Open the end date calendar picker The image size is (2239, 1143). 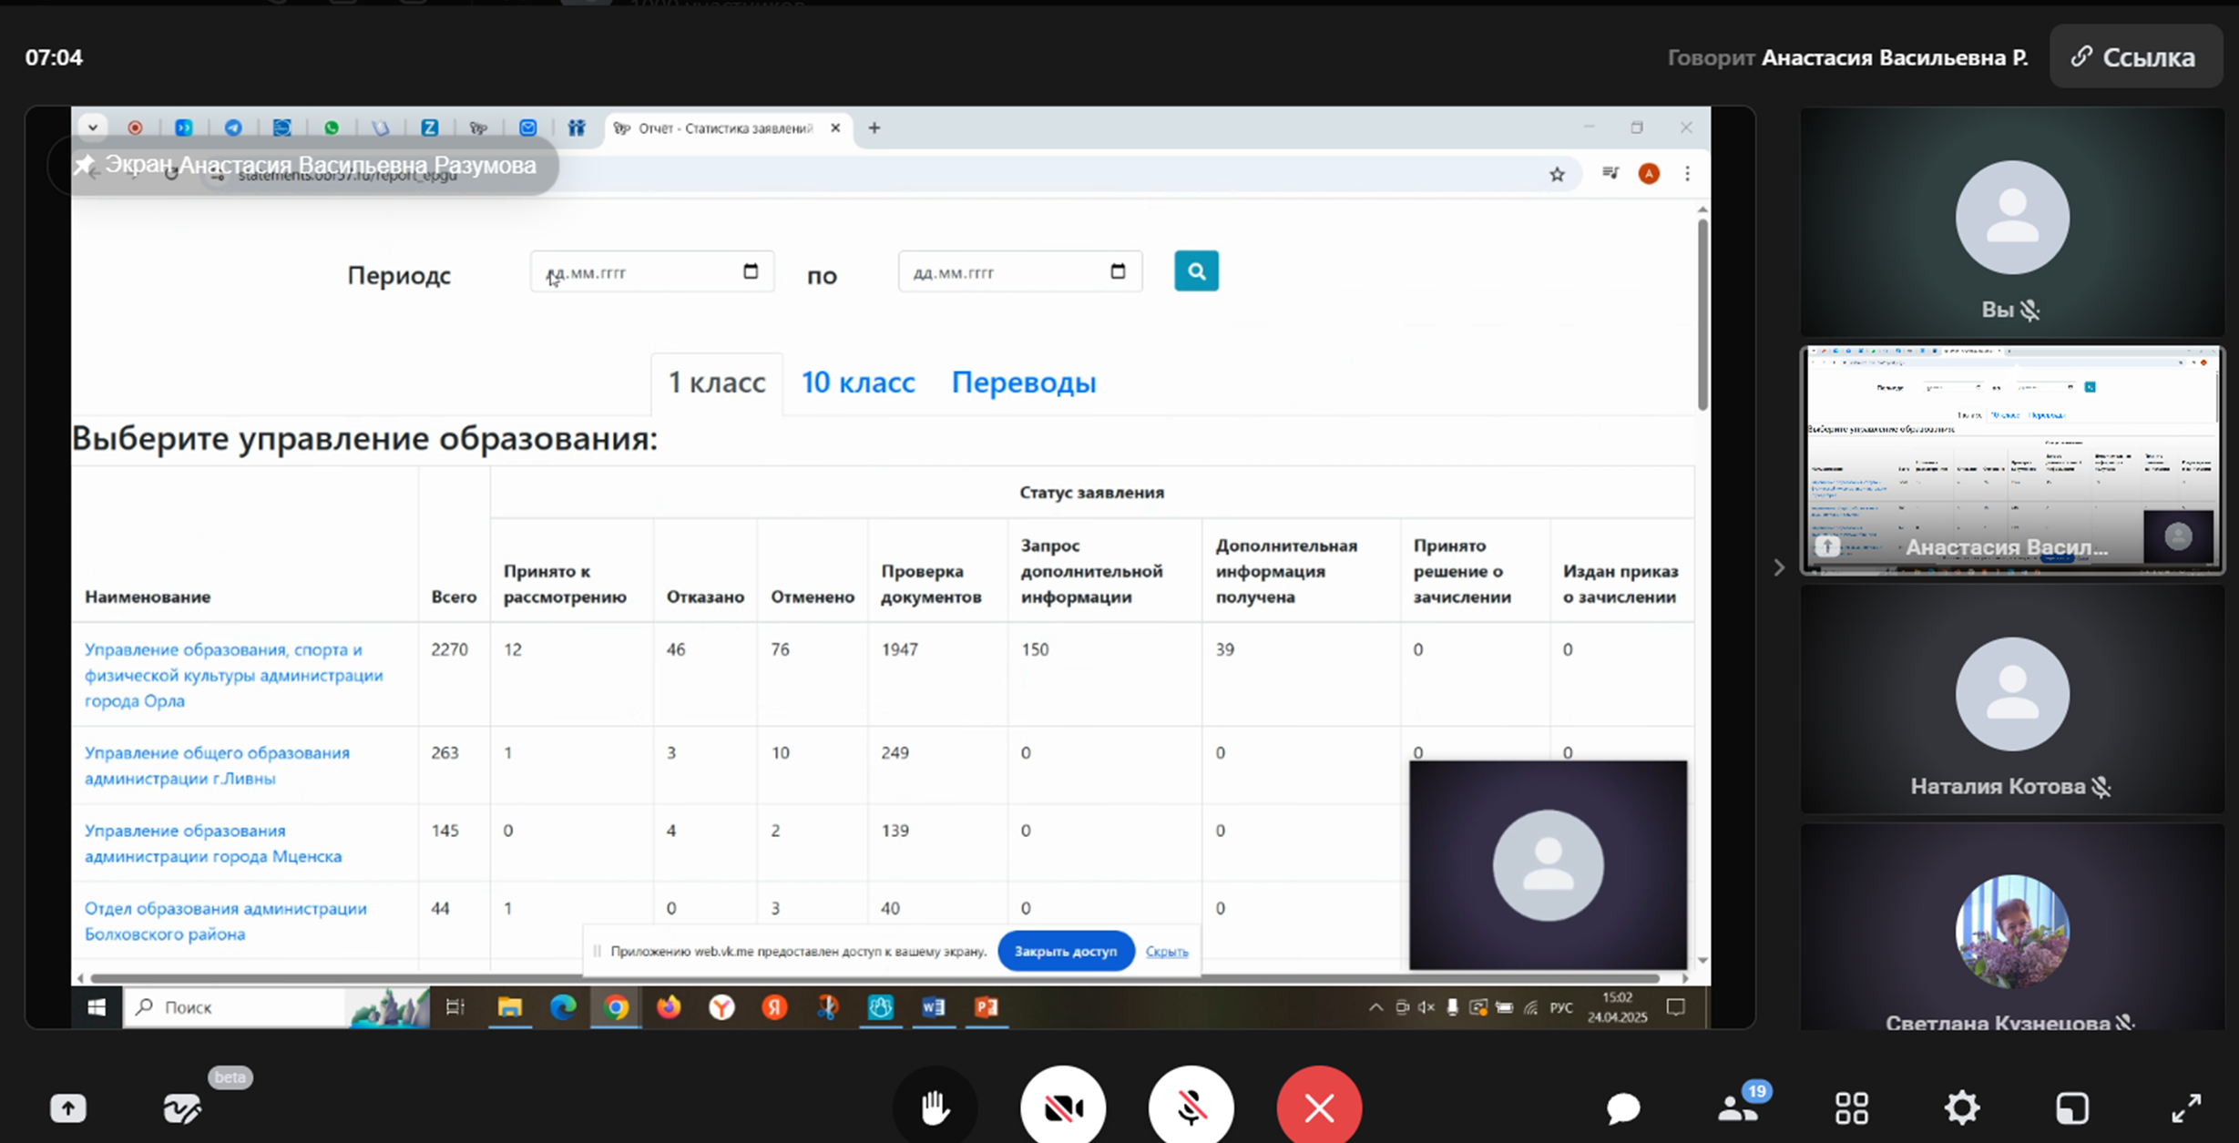click(x=1118, y=271)
